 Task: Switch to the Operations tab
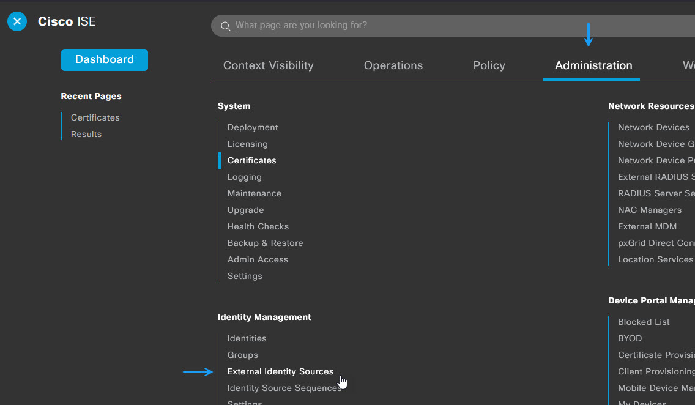pos(393,65)
